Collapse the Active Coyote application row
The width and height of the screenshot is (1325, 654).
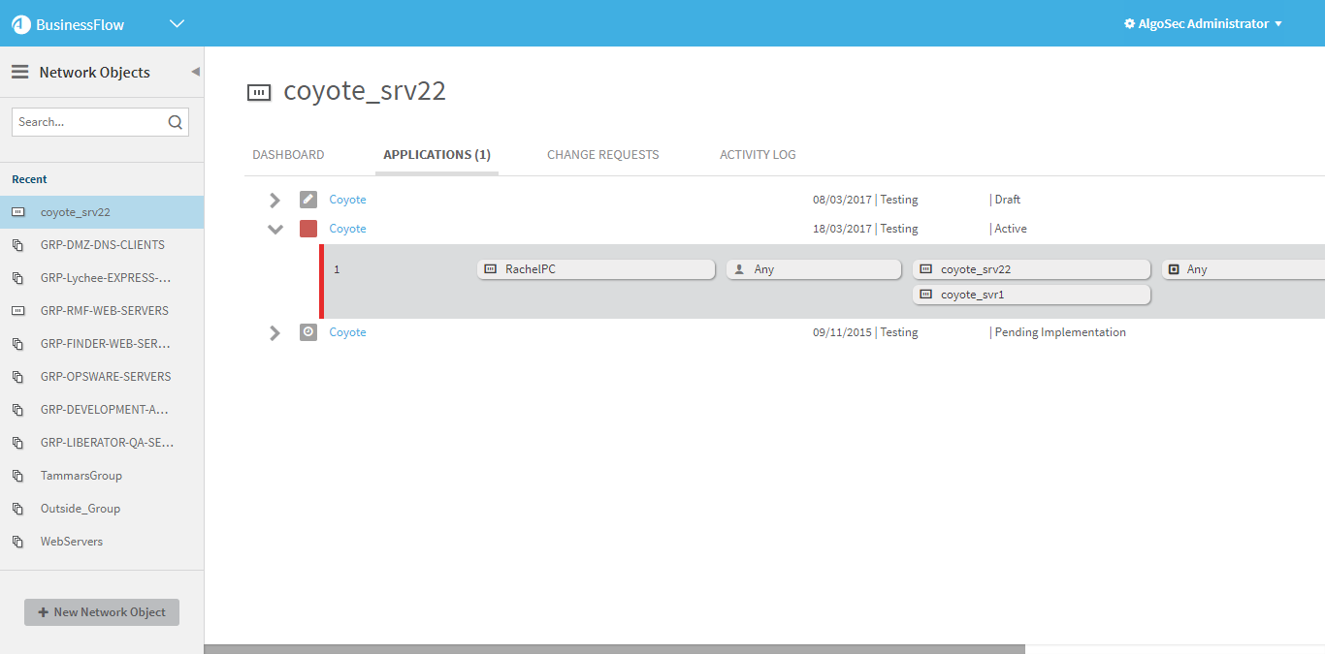pyautogui.click(x=275, y=230)
